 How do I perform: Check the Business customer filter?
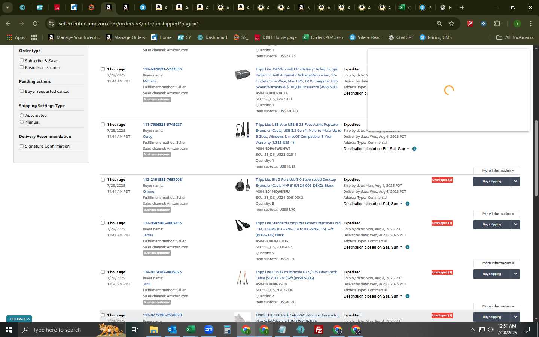point(22,67)
